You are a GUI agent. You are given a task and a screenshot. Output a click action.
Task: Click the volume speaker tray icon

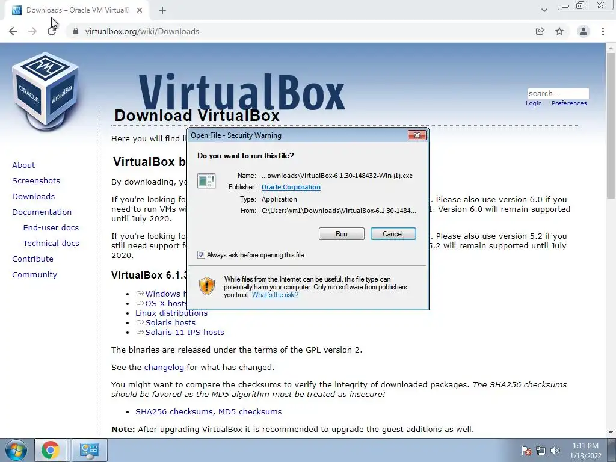(555, 451)
